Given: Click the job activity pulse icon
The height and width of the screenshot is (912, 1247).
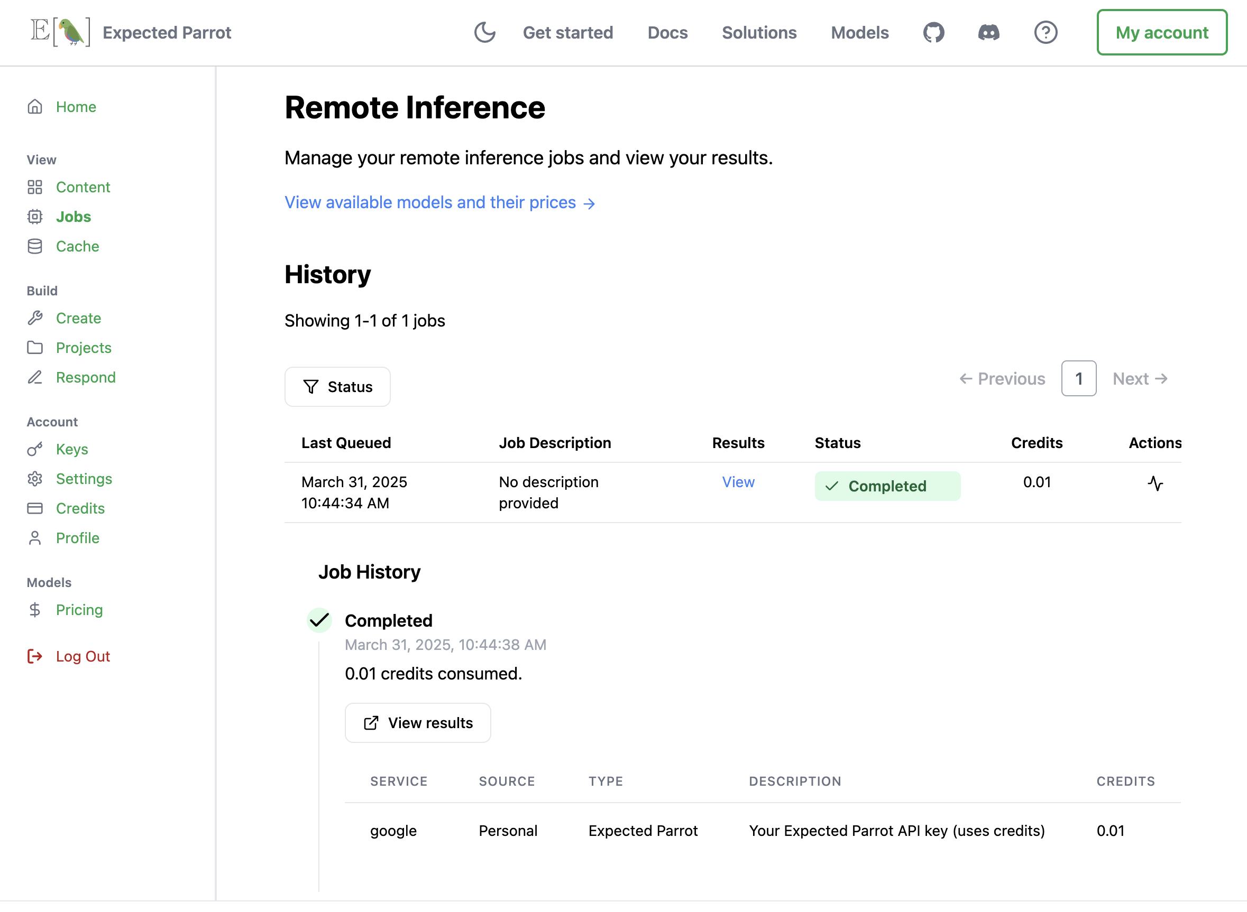Looking at the screenshot, I should (1155, 484).
